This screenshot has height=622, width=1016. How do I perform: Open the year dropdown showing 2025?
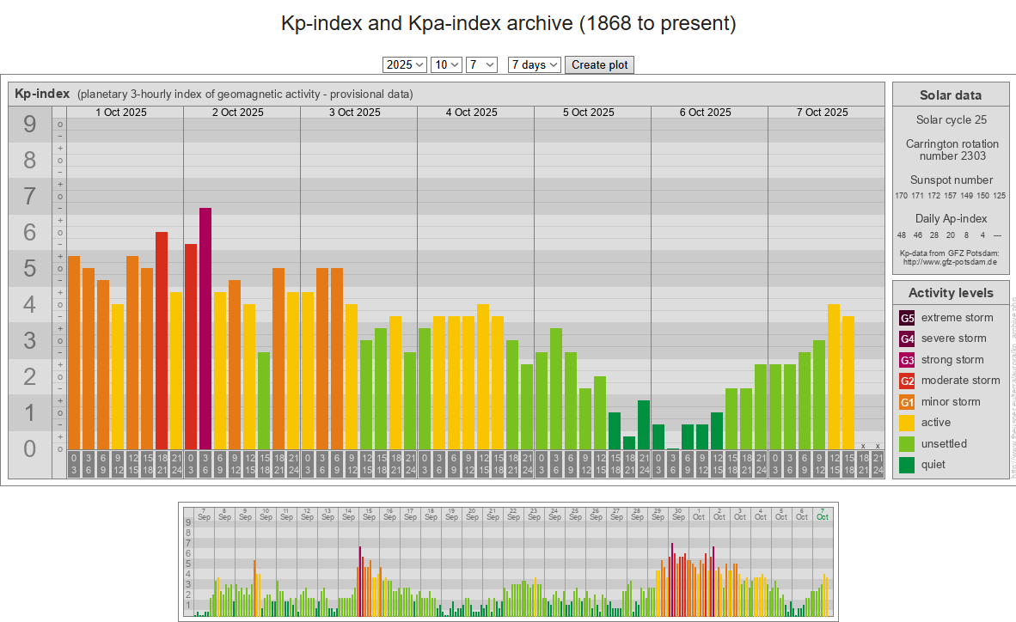point(405,64)
